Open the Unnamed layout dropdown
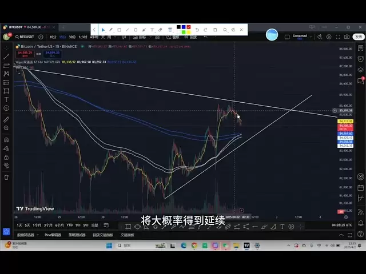Screen dimensions: 366x274 302,37
